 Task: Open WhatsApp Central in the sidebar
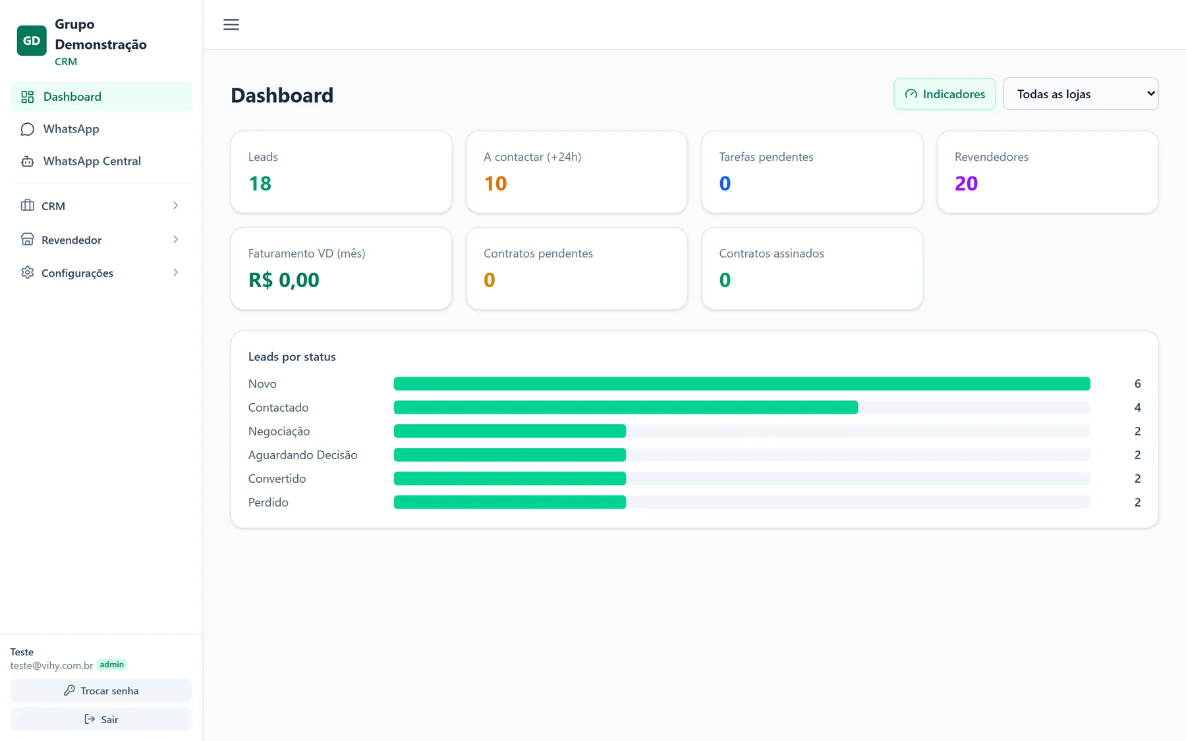point(101,161)
